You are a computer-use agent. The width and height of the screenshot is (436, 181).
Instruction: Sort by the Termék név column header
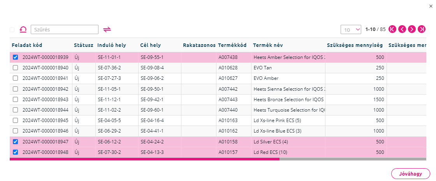(x=268, y=45)
